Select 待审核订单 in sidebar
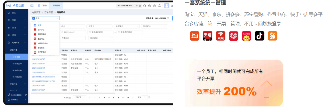 click(x=17, y=70)
